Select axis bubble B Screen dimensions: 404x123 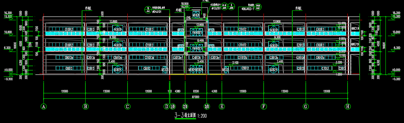pyautogui.click(x=86, y=106)
